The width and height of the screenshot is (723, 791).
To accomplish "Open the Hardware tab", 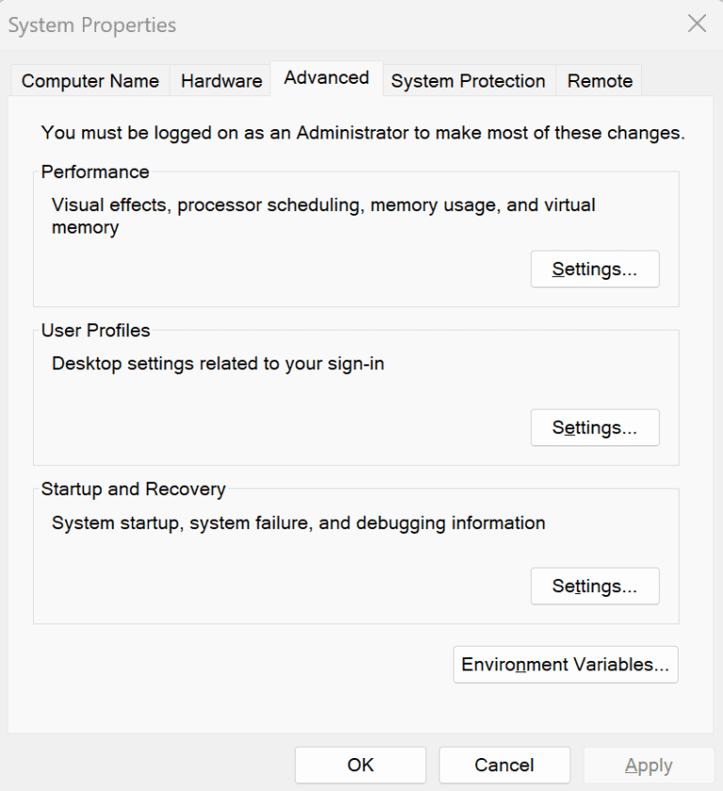I will click(220, 81).
